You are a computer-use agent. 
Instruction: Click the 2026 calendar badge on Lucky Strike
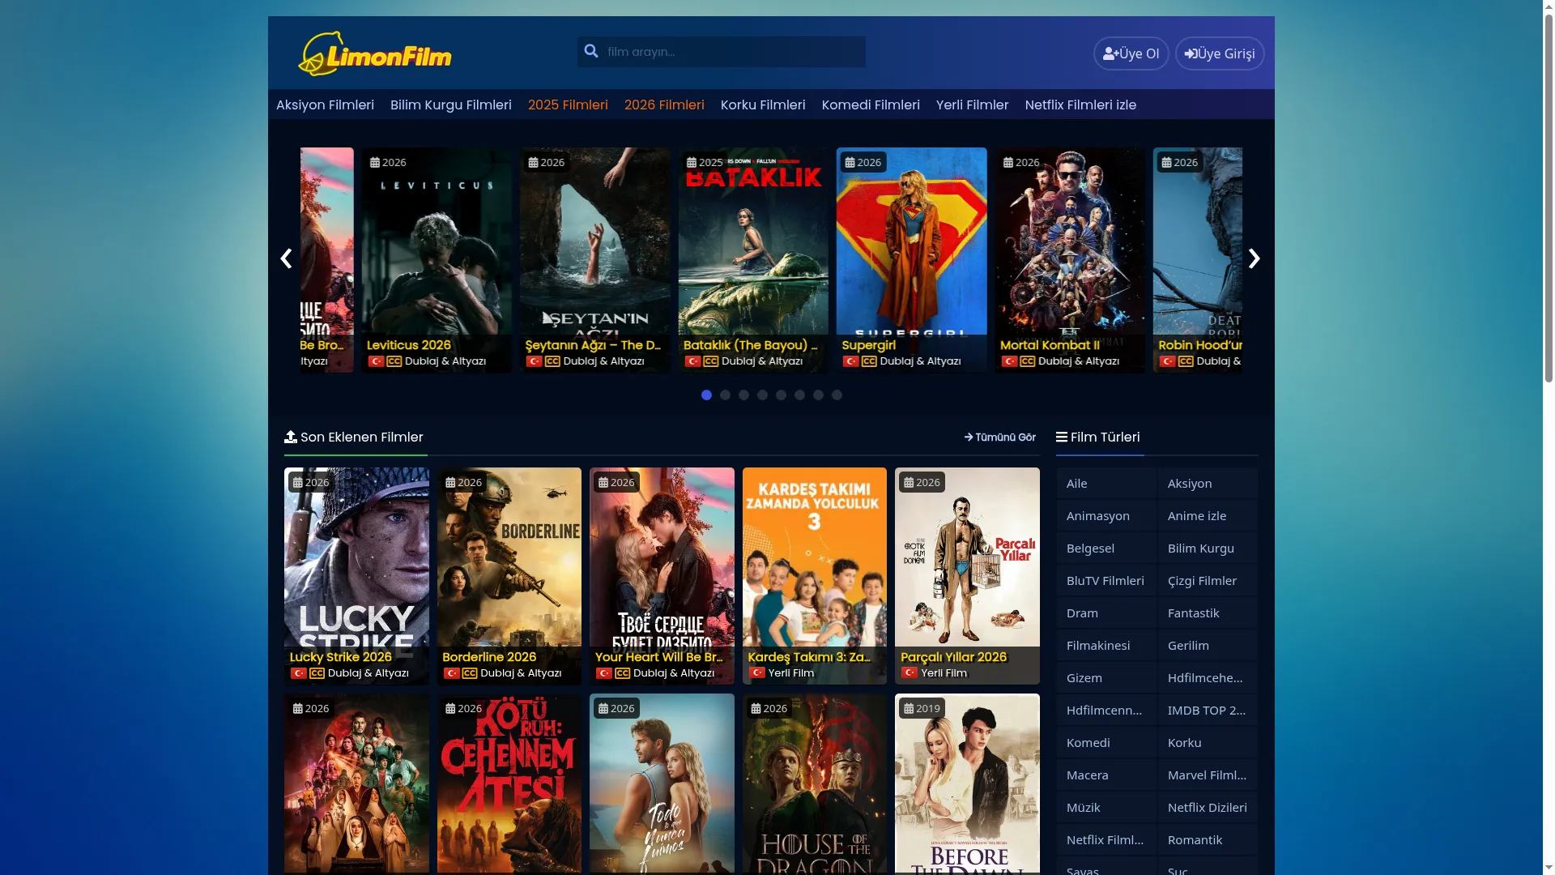[x=311, y=482]
